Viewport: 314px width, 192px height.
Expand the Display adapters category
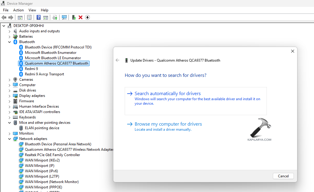[x=9, y=96]
